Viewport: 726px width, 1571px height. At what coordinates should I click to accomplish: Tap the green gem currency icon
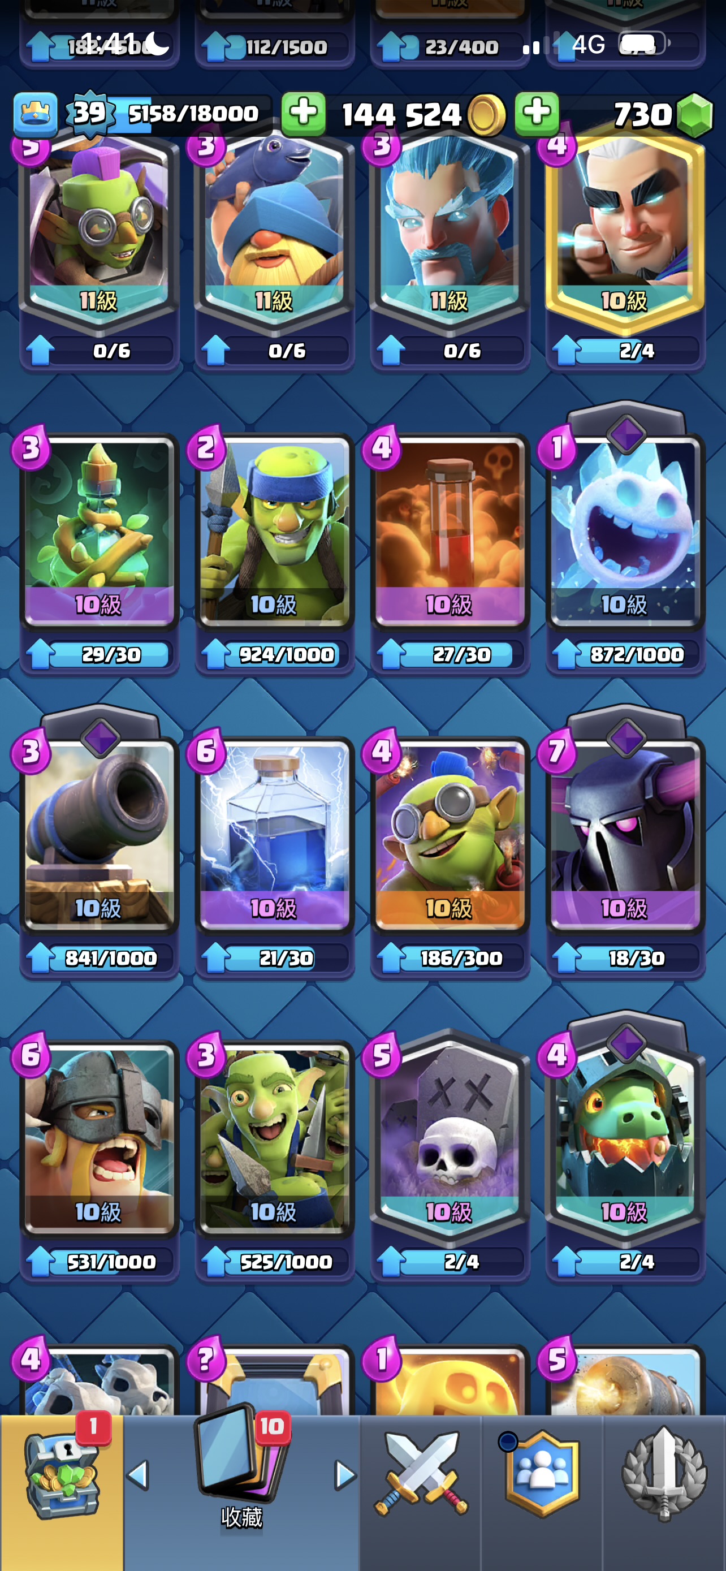[694, 115]
